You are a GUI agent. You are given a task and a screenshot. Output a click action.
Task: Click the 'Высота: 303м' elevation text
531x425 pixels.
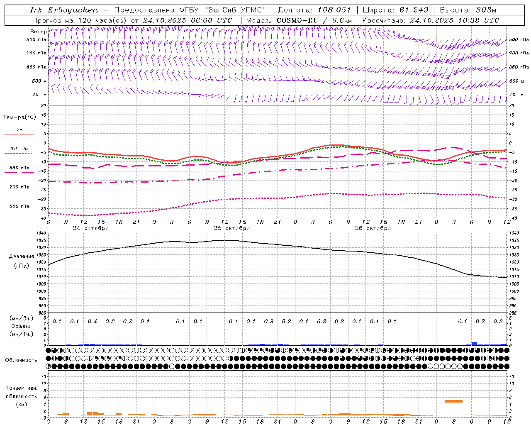tap(468, 10)
